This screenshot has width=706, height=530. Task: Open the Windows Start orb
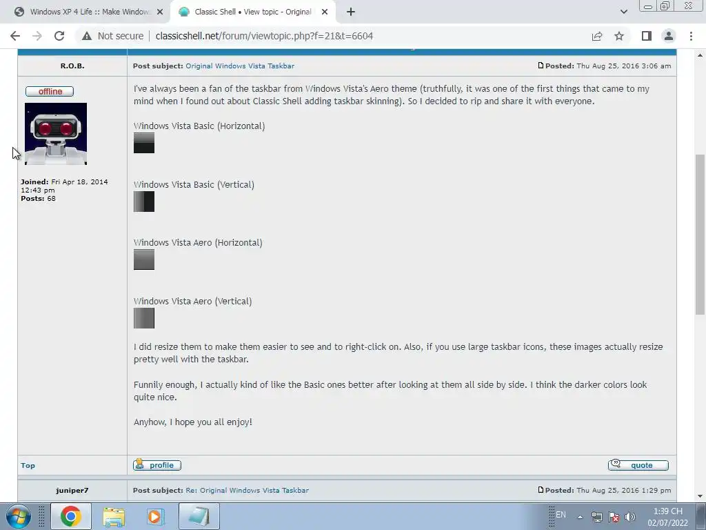point(19,516)
